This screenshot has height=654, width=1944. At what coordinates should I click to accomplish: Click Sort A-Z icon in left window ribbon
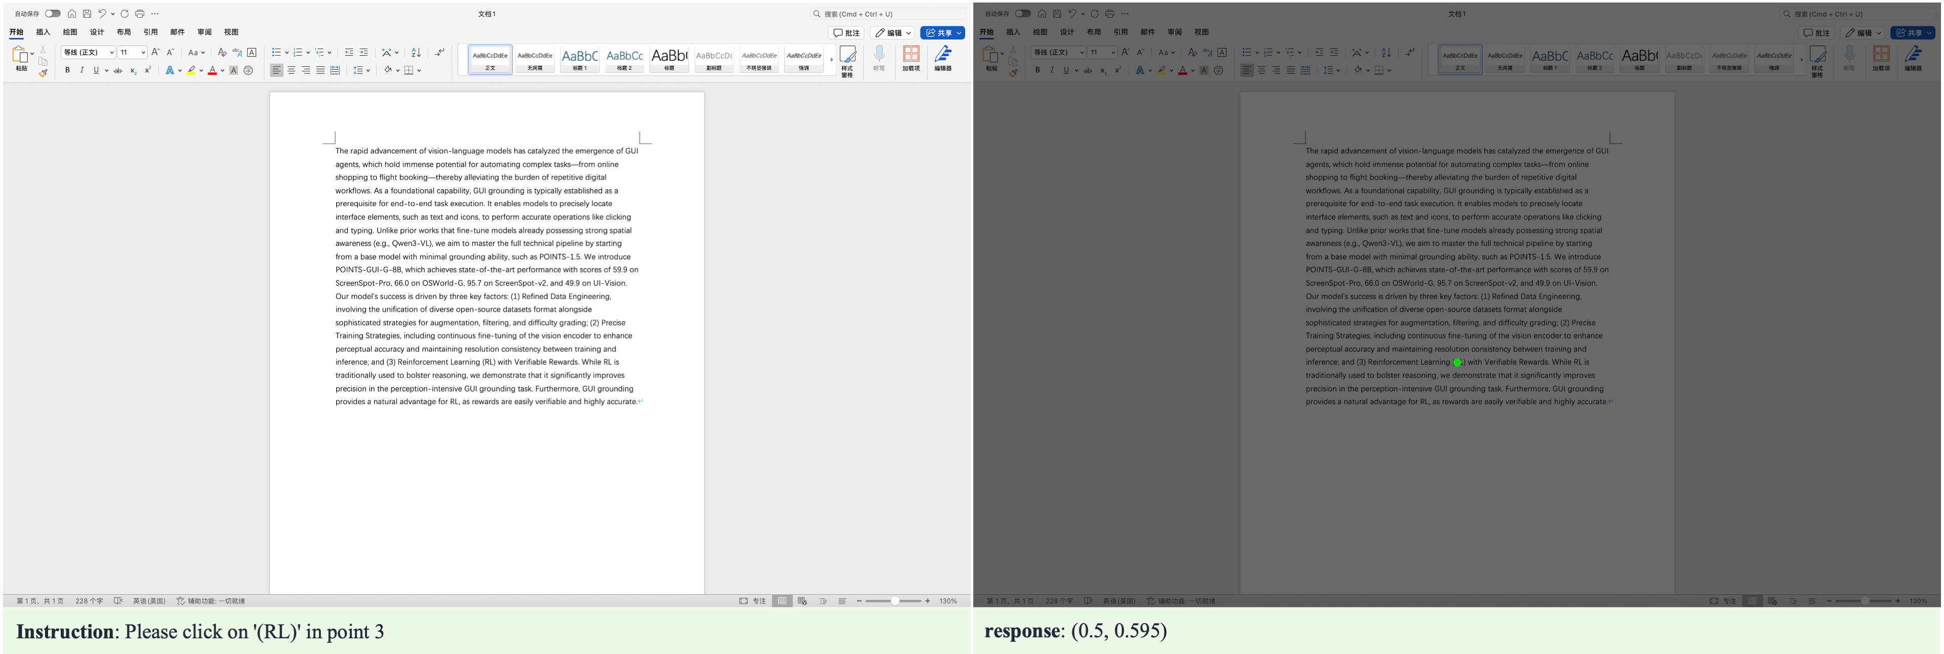[x=416, y=52]
